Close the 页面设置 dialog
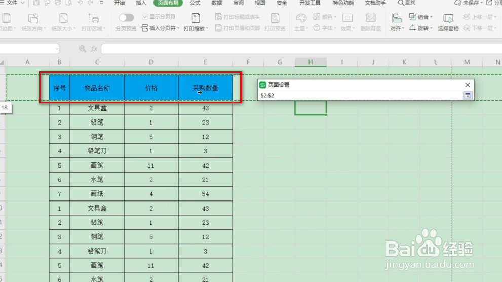The image size is (502, 282). [468, 85]
